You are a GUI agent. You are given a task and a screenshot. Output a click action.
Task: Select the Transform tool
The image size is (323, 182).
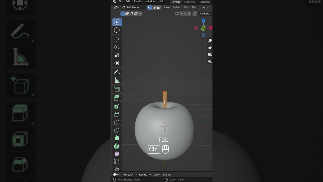point(117,63)
